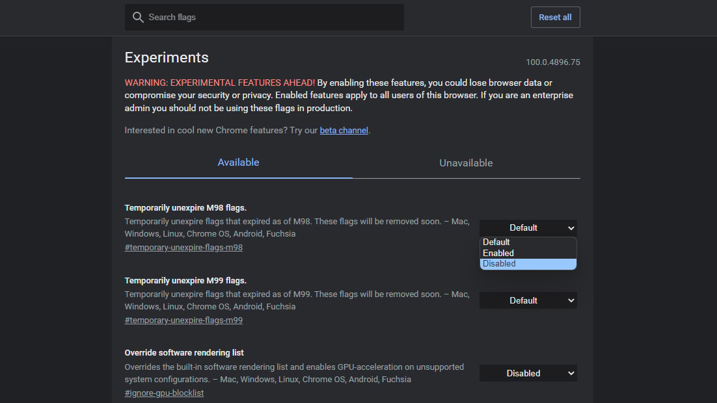Click the Override software rendering list title

tap(184, 353)
